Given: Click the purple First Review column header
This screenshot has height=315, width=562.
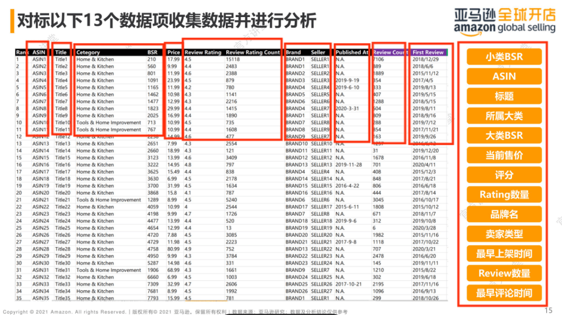Looking at the screenshot, I should click(x=428, y=52).
